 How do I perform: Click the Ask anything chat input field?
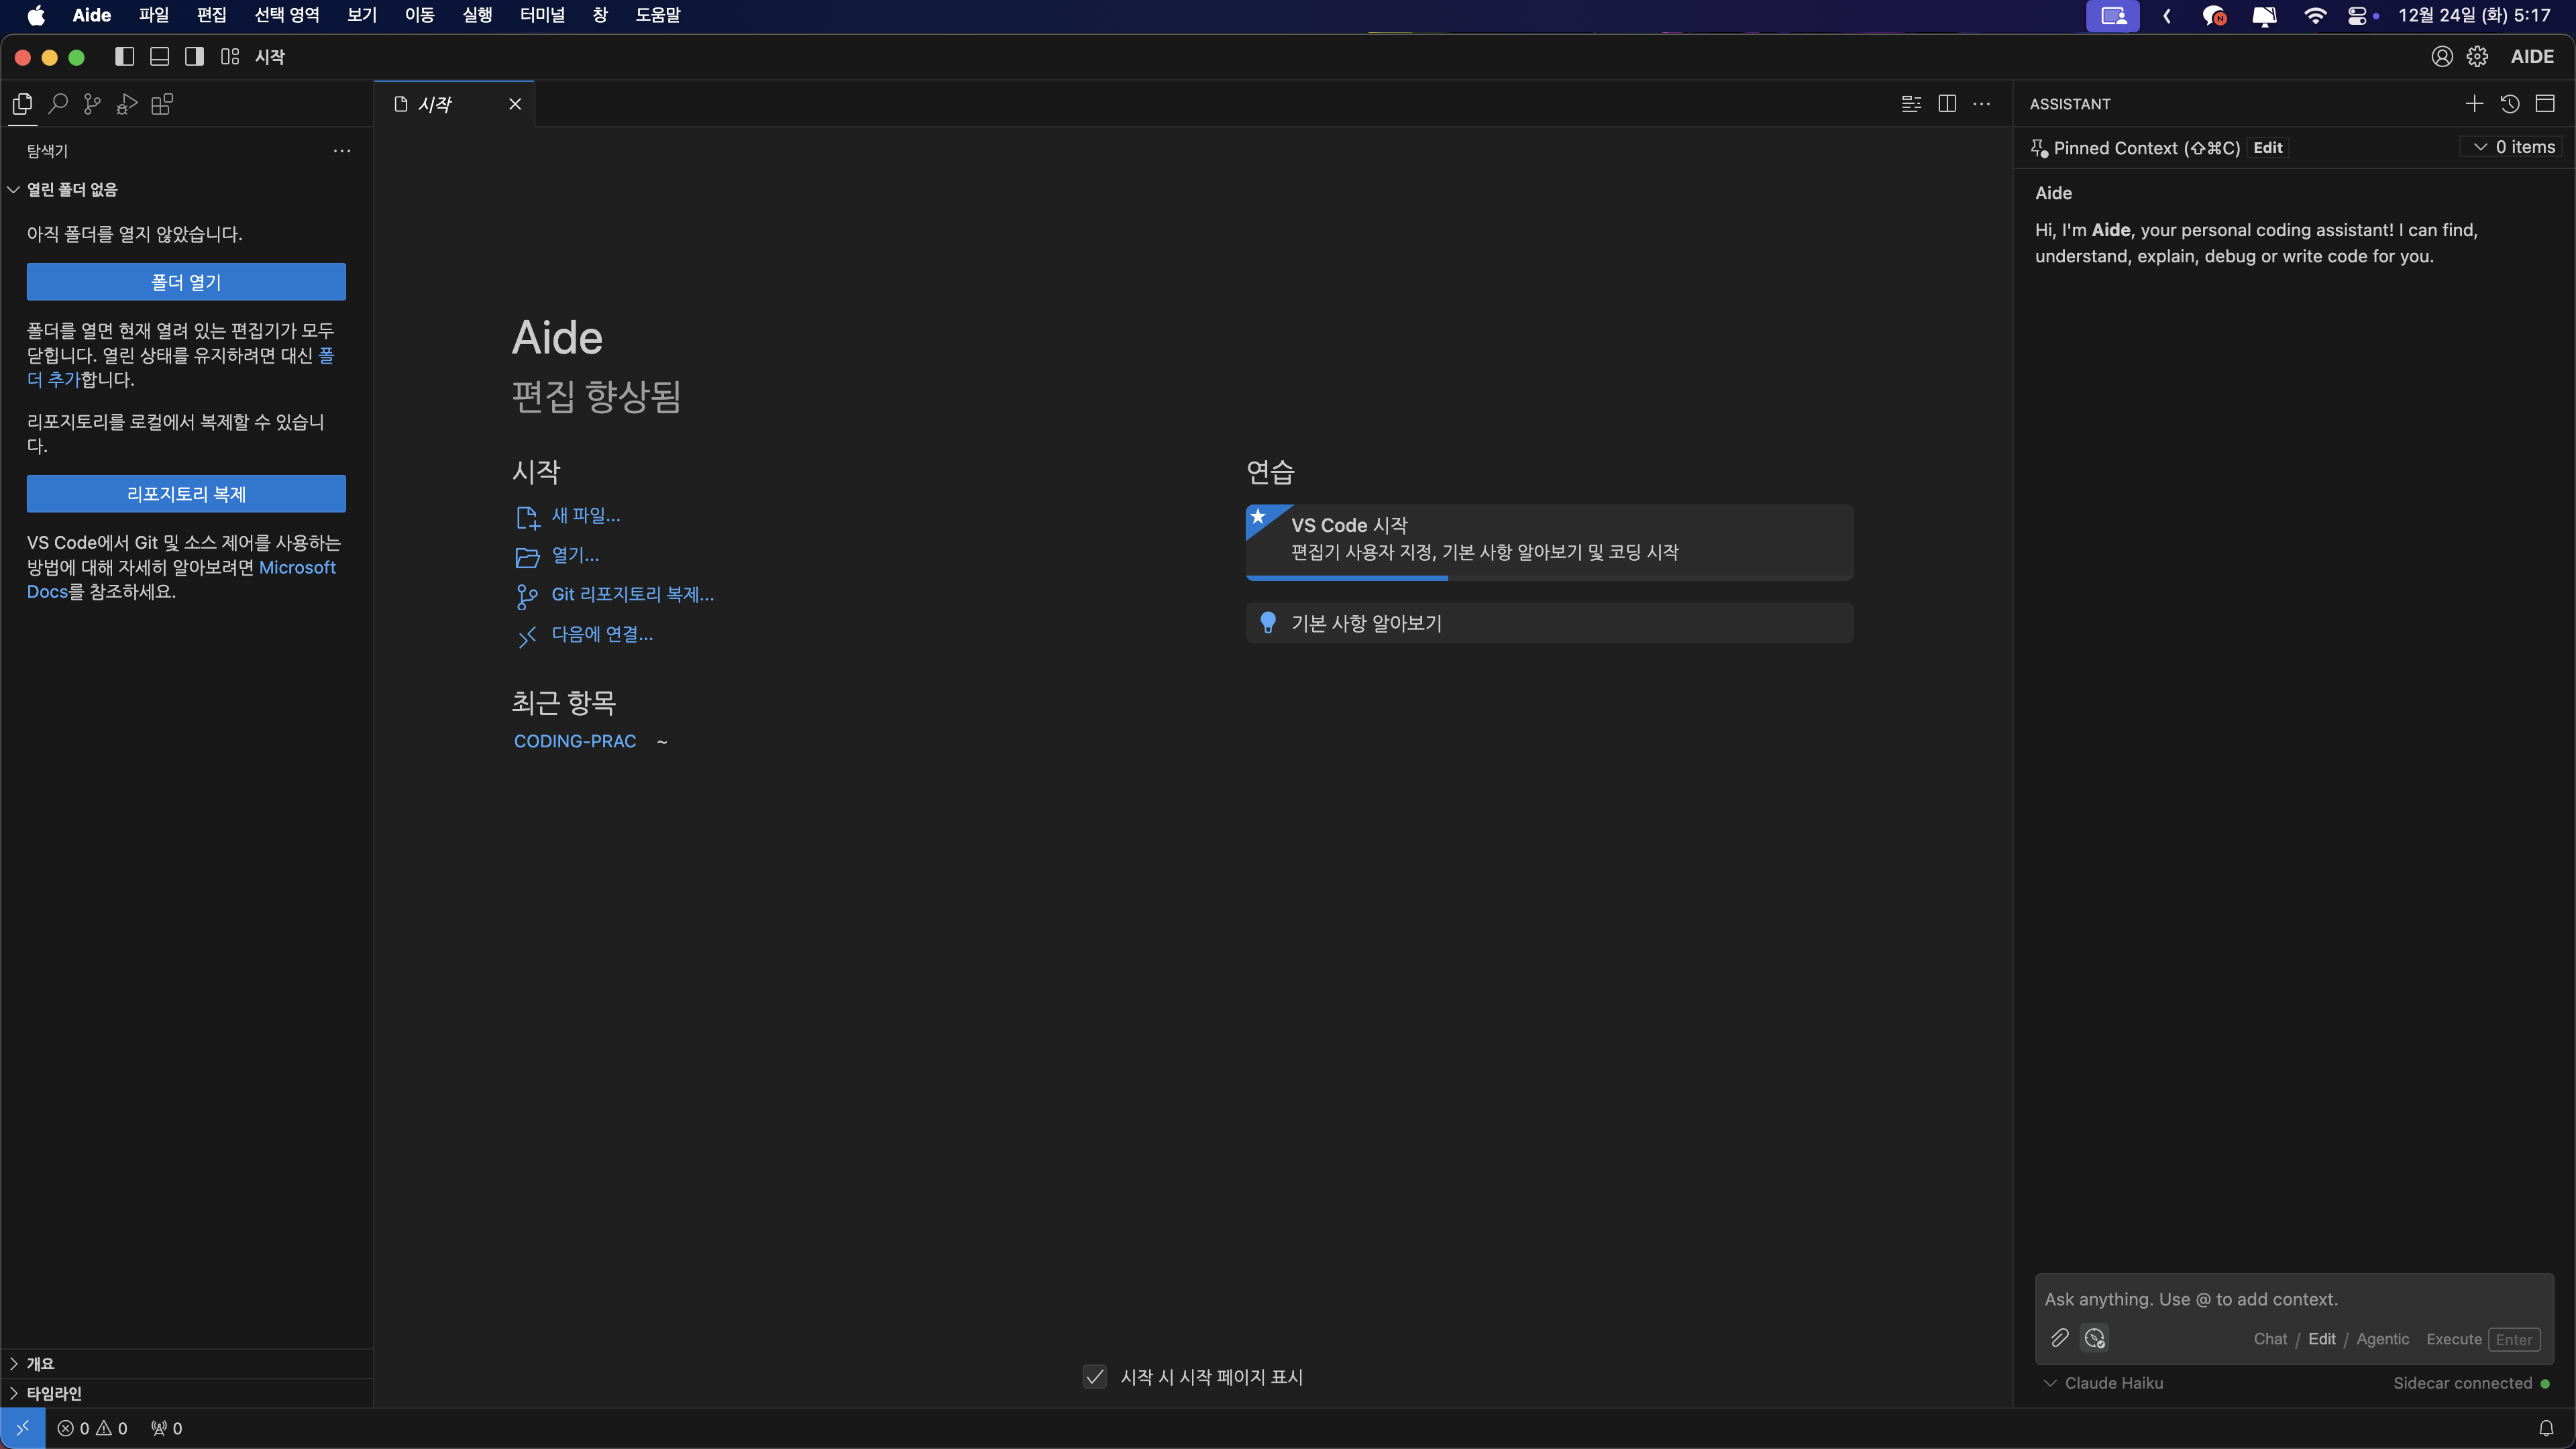[2294, 1299]
